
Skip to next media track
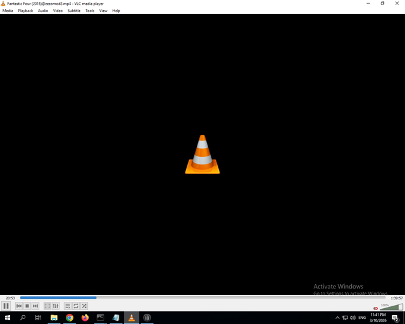click(35, 306)
